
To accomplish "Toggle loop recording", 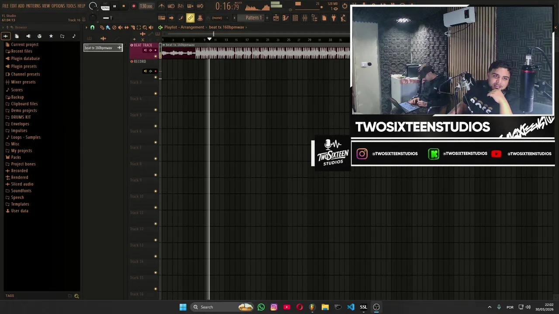I will pyautogui.click(x=200, y=6).
